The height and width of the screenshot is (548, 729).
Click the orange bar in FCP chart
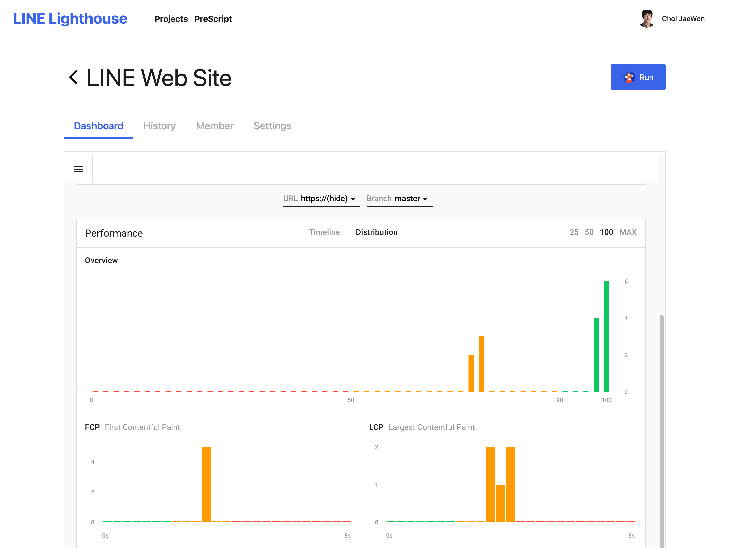206,484
